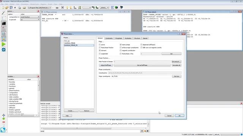The height and width of the screenshot is (136, 243).
Task: Click the 'Create ...' phase button
Action: click(71, 111)
